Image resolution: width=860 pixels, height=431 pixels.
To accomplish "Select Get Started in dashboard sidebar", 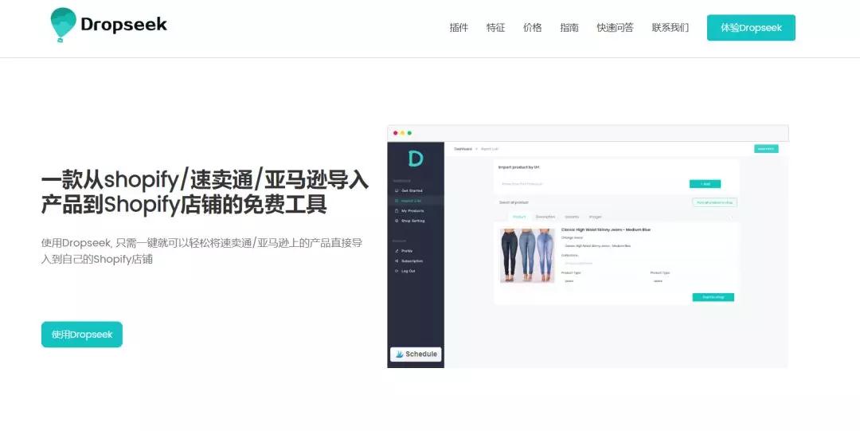I will (408, 190).
